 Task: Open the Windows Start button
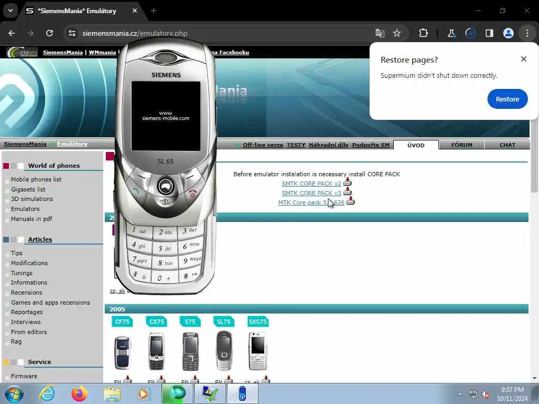14,393
